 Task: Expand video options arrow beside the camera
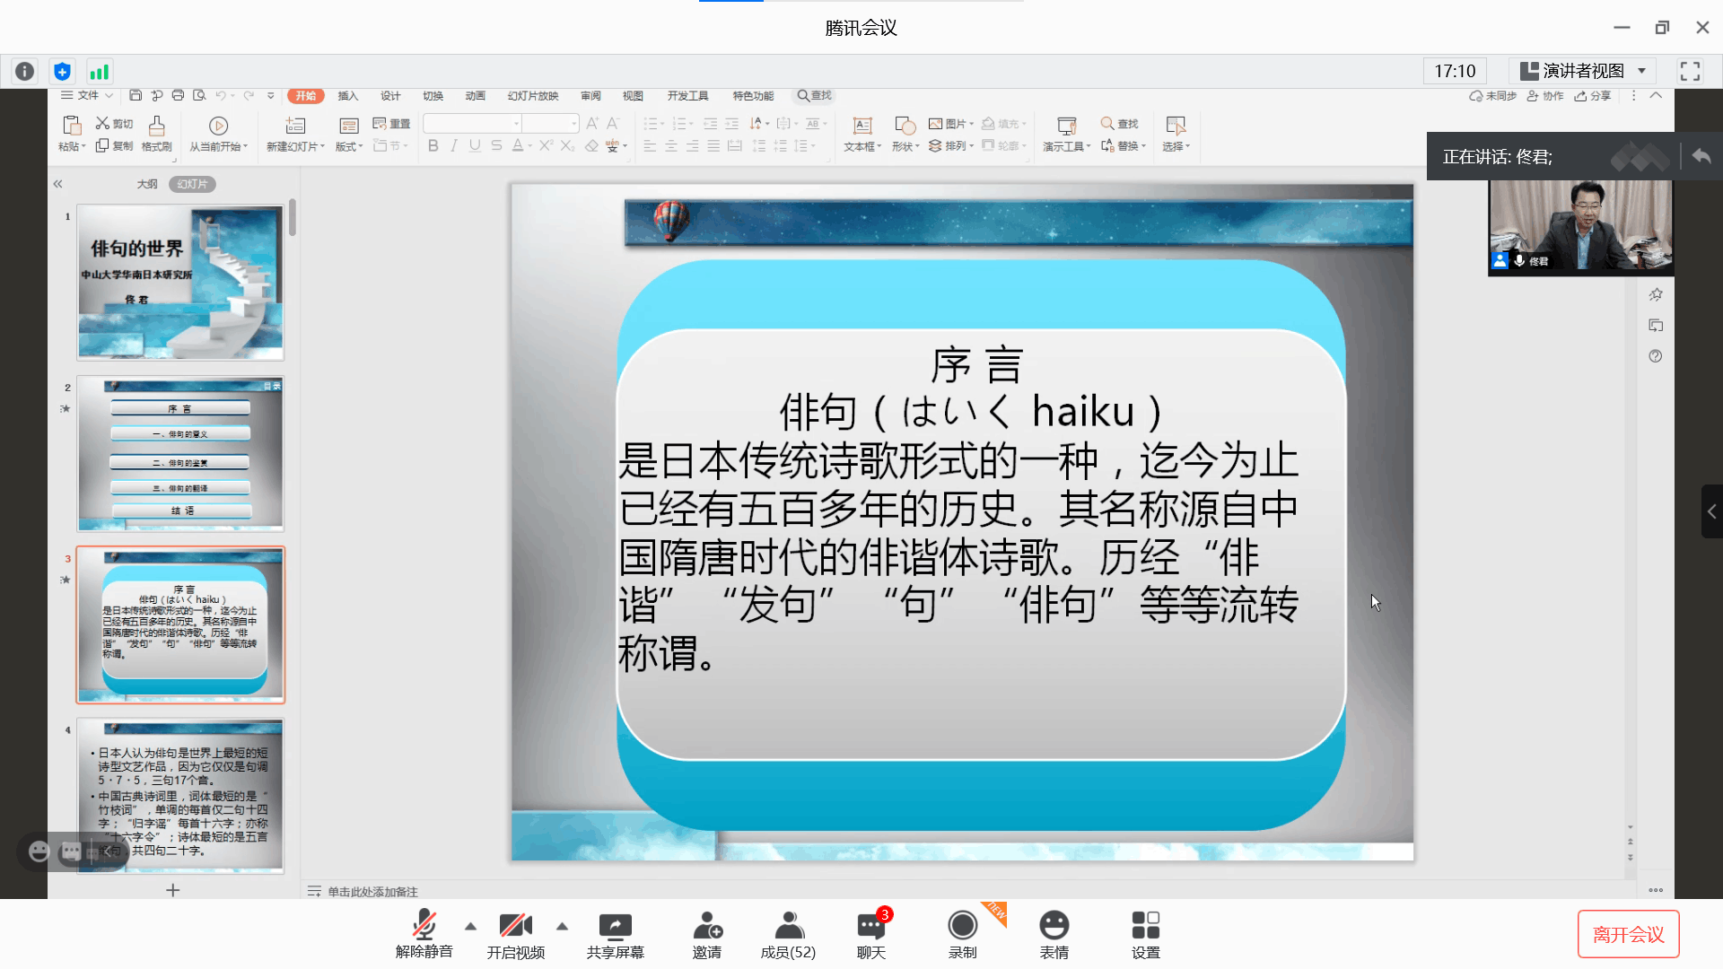pyautogui.click(x=562, y=926)
